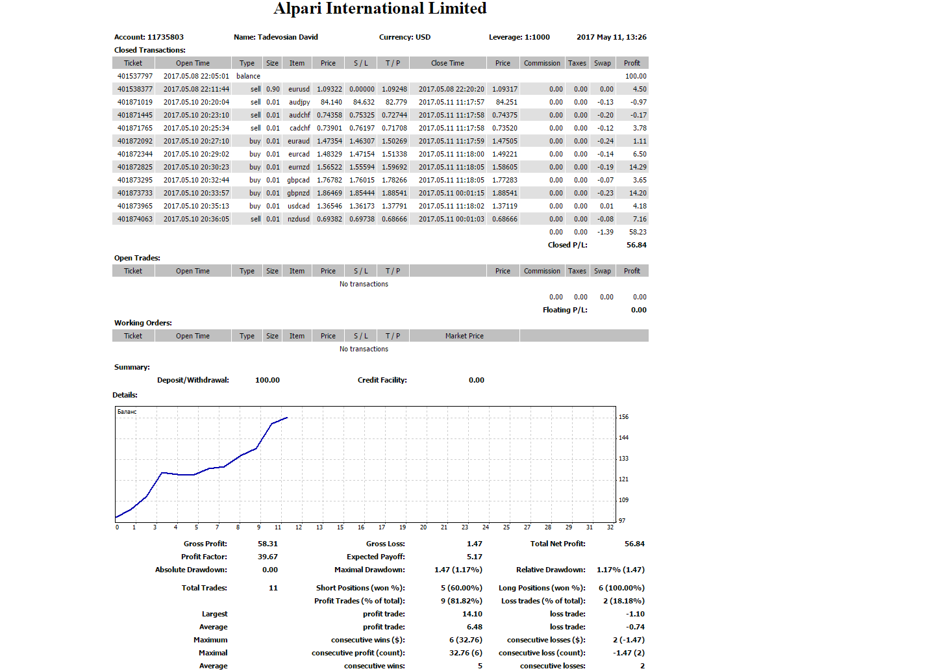
Task: Click ticket number 401537797
Action: tap(135, 76)
